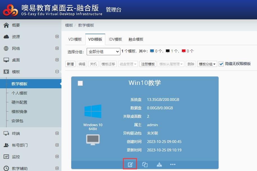Switch to the 融合模板 tab
Screen dimensions: 257x171
(x=136, y=39)
